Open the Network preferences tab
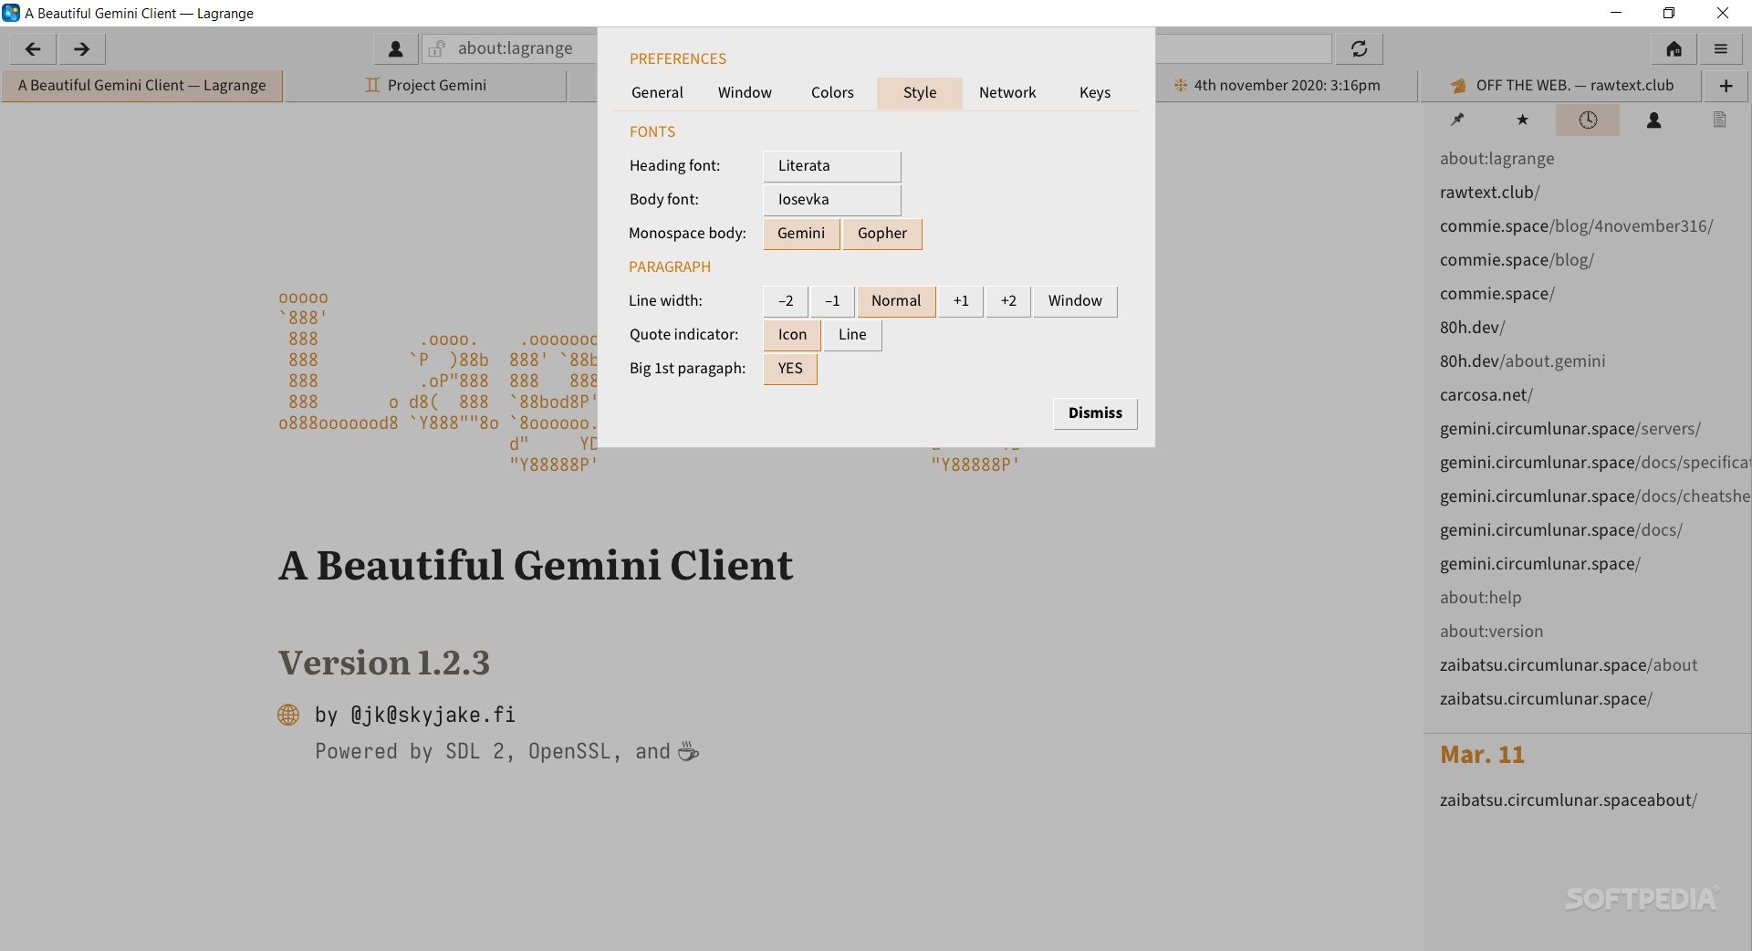The height and width of the screenshot is (951, 1752). coord(1007,93)
